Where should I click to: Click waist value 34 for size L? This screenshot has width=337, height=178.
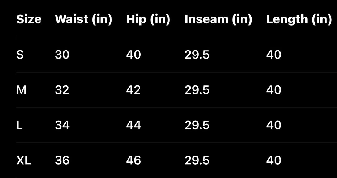click(x=62, y=125)
